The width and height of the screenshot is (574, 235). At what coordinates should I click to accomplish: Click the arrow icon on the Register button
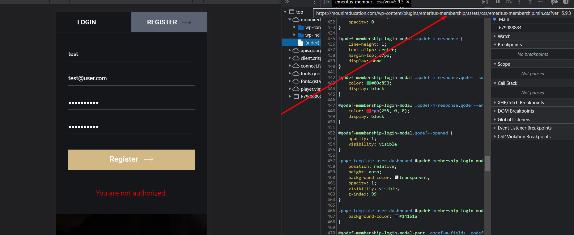point(149,159)
